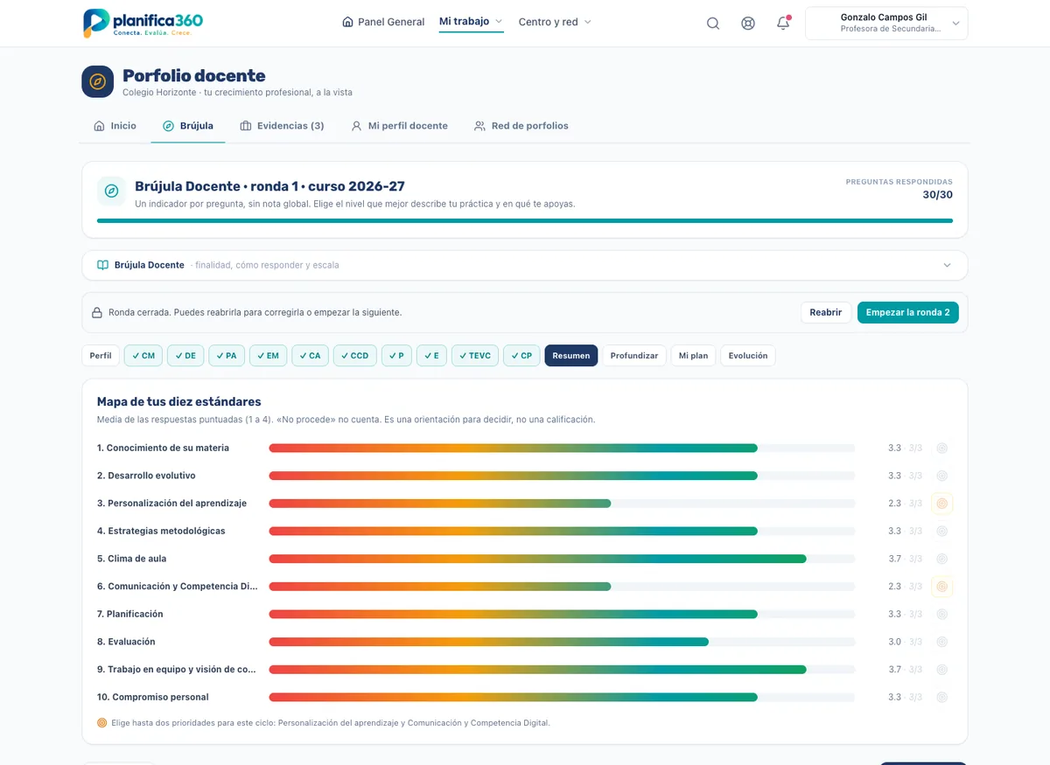Screen dimensions: 1050x765
Task: Unmark Personalización del aprendizaje as priority
Action: point(942,504)
